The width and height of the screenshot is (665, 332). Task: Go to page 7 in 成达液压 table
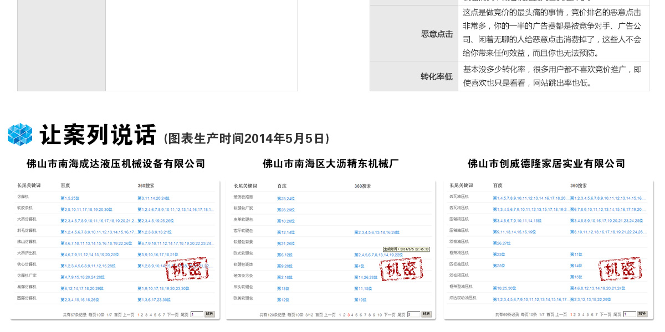163,314
